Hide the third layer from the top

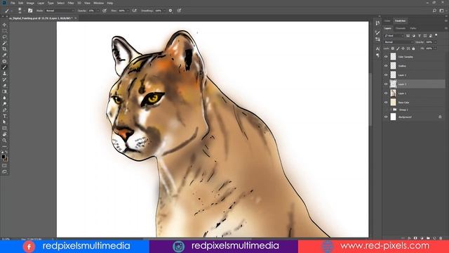386,75
